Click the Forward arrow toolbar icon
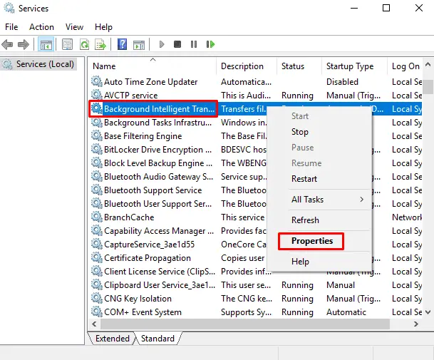Image resolution: width=434 pixels, height=360 pixels. click(24, 44)
